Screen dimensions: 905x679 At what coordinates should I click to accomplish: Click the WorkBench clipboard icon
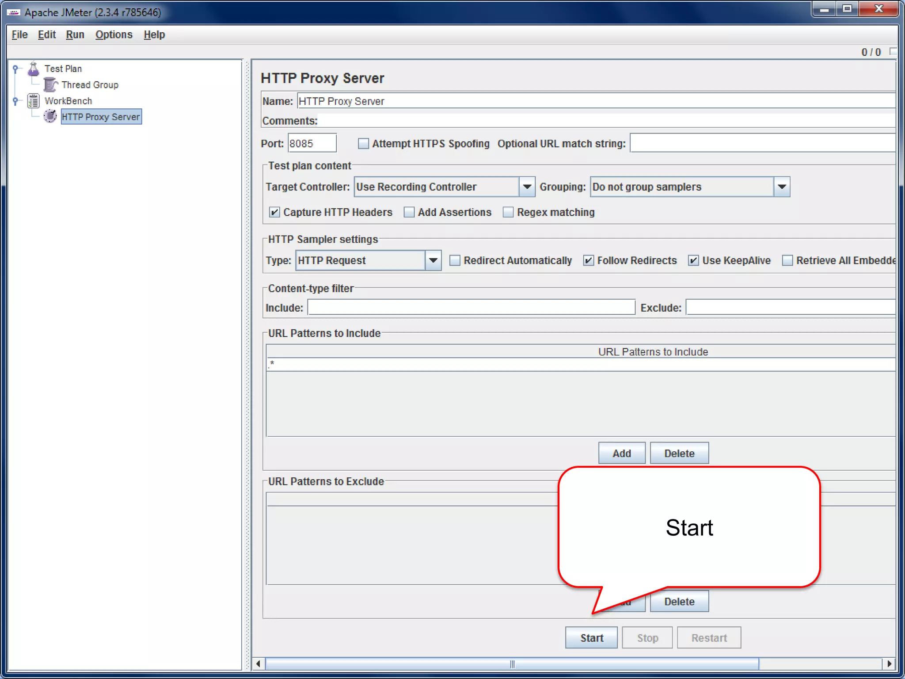(34, 101)
